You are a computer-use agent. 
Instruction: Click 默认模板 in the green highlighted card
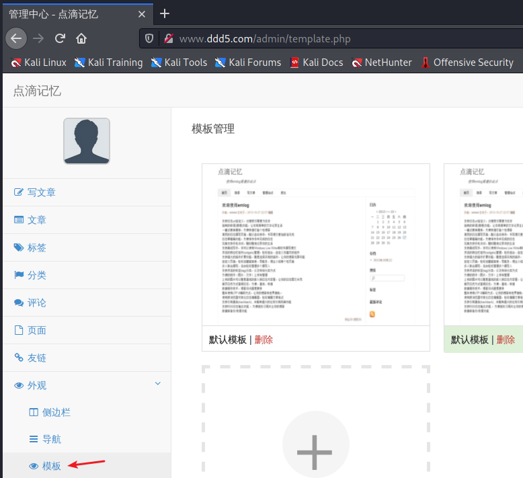pos(470,340)
